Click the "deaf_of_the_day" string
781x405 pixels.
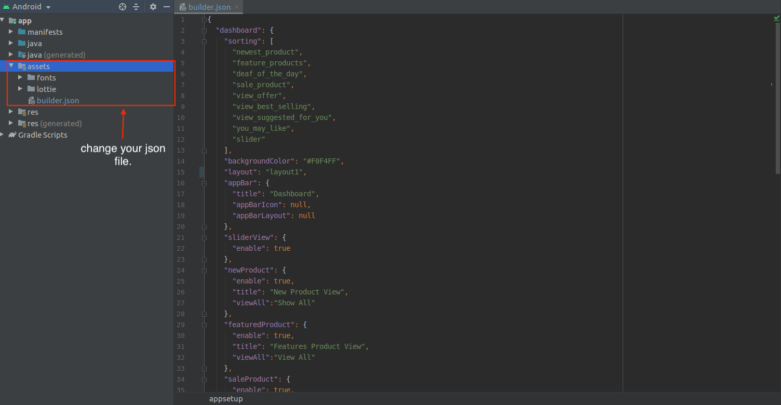point(267,74)
